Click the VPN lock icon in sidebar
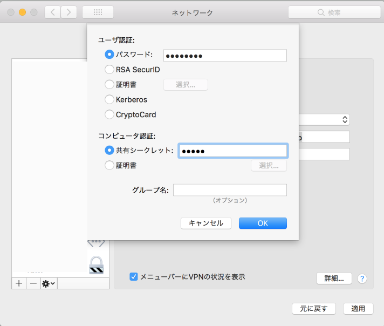384x326 pixels. coord(96,264)
